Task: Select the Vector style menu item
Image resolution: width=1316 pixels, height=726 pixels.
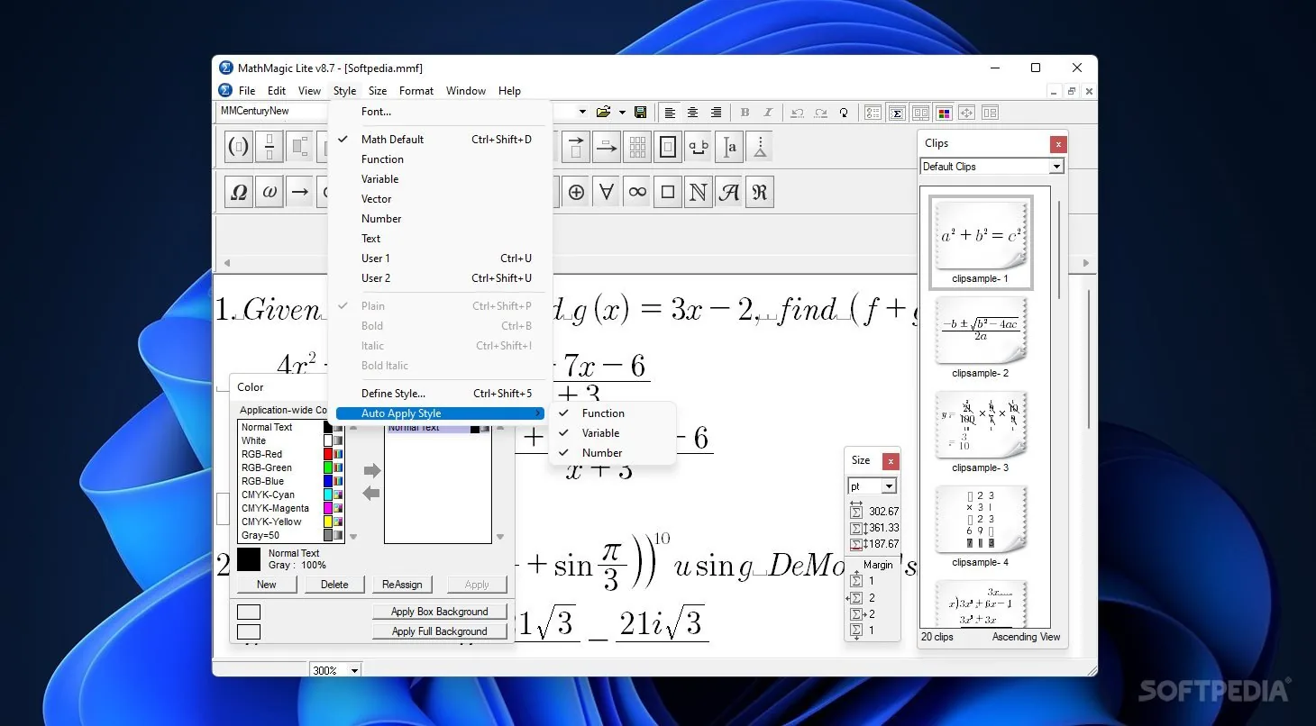Action: point(440,199)
